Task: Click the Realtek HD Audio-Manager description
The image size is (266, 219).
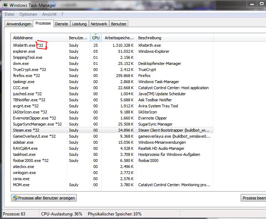Action: [161, 148]
